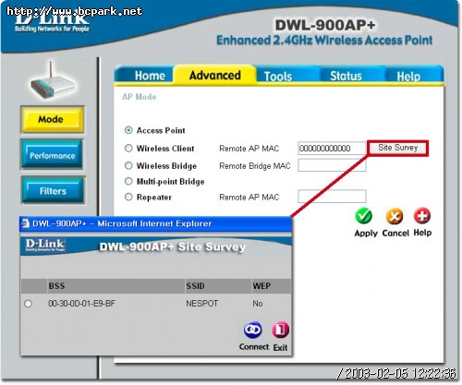The image size is (462, 385).
Task: Click the 00-30-0D-01-E9-BF BSS cell
Action: (x=81, y=304)
